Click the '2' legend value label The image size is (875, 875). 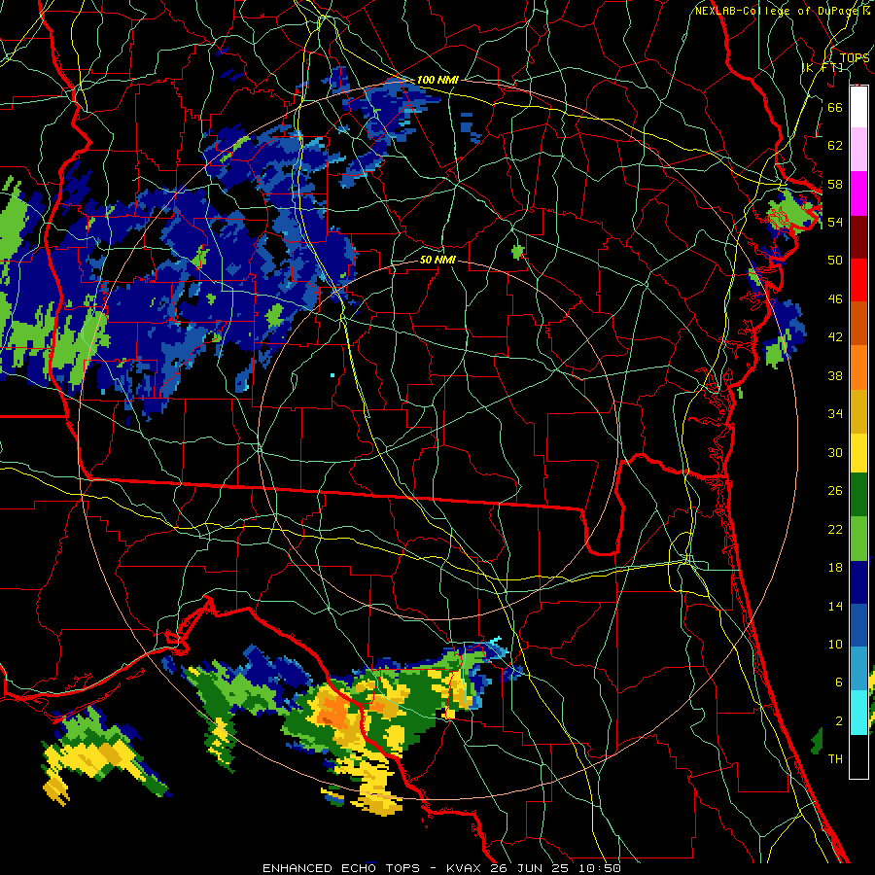pos(839,721)
